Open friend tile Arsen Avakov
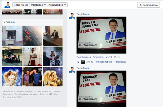Viewport: 163px width, 107px height. click(x=12, y=12)
